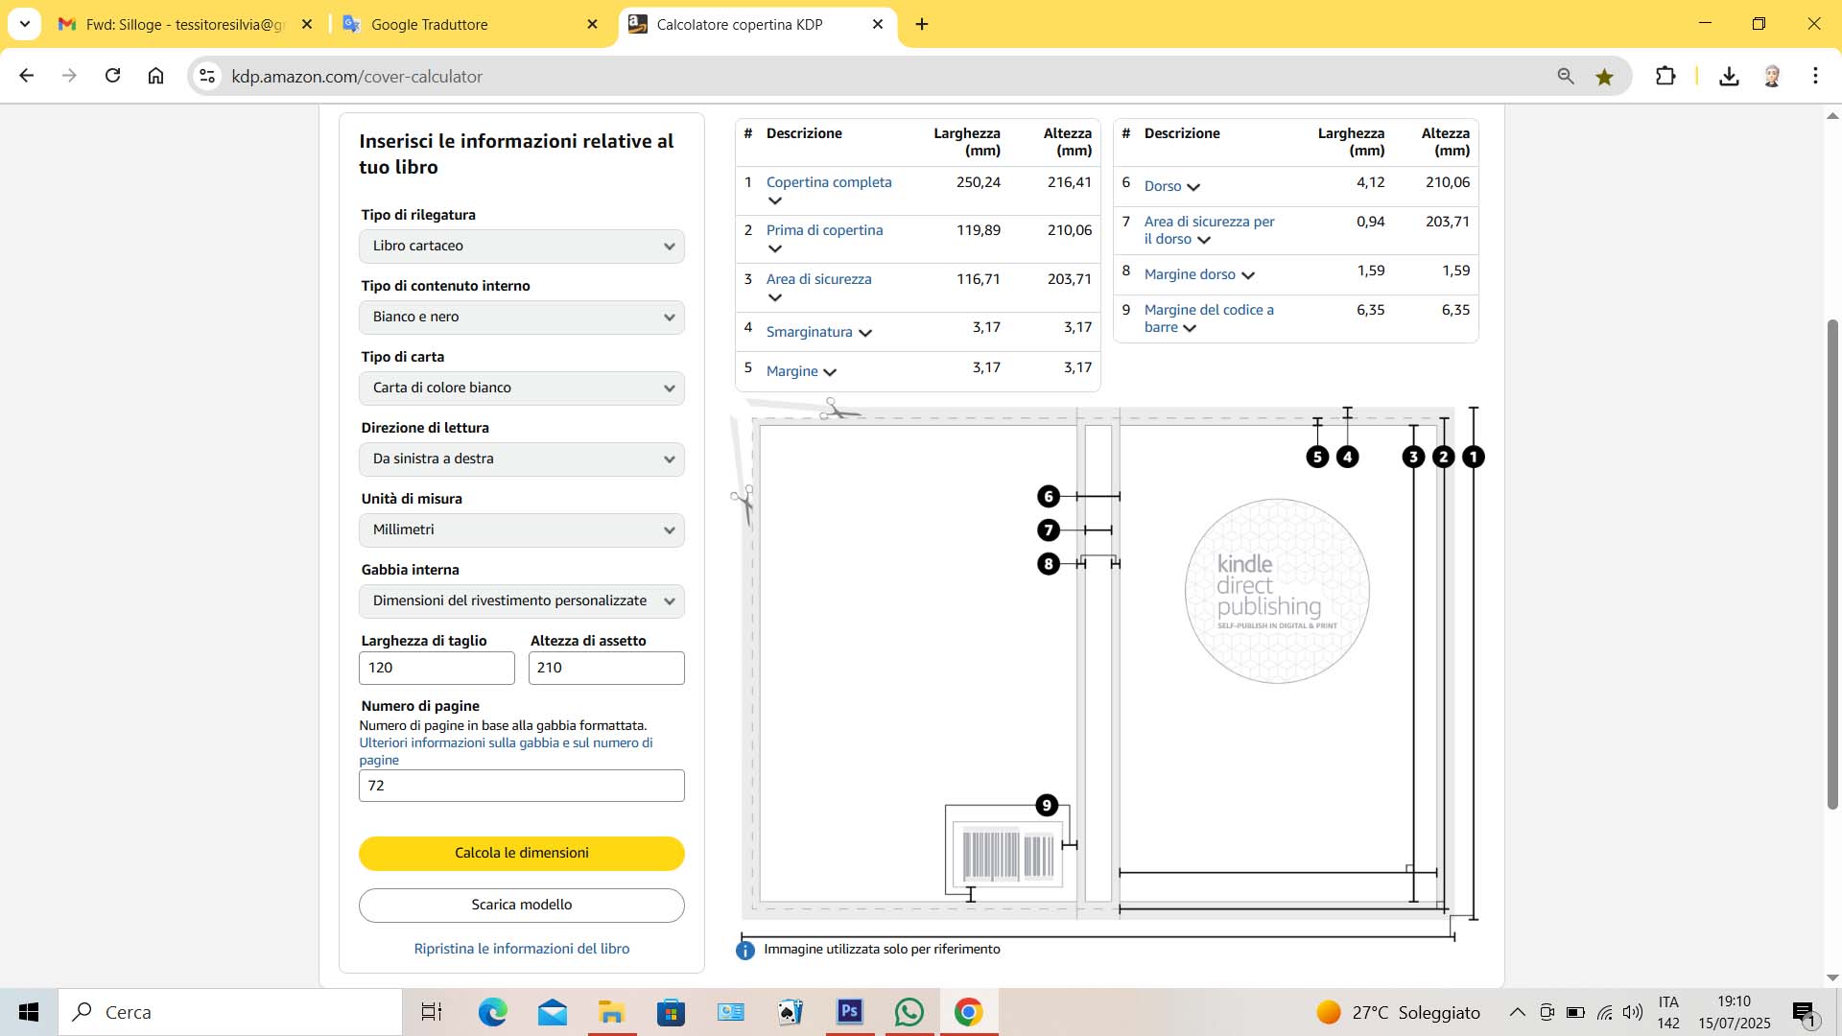Open WhatsApp from the taskbar
This screenshot has height=1036, width=1842.
click(909, 1012)
